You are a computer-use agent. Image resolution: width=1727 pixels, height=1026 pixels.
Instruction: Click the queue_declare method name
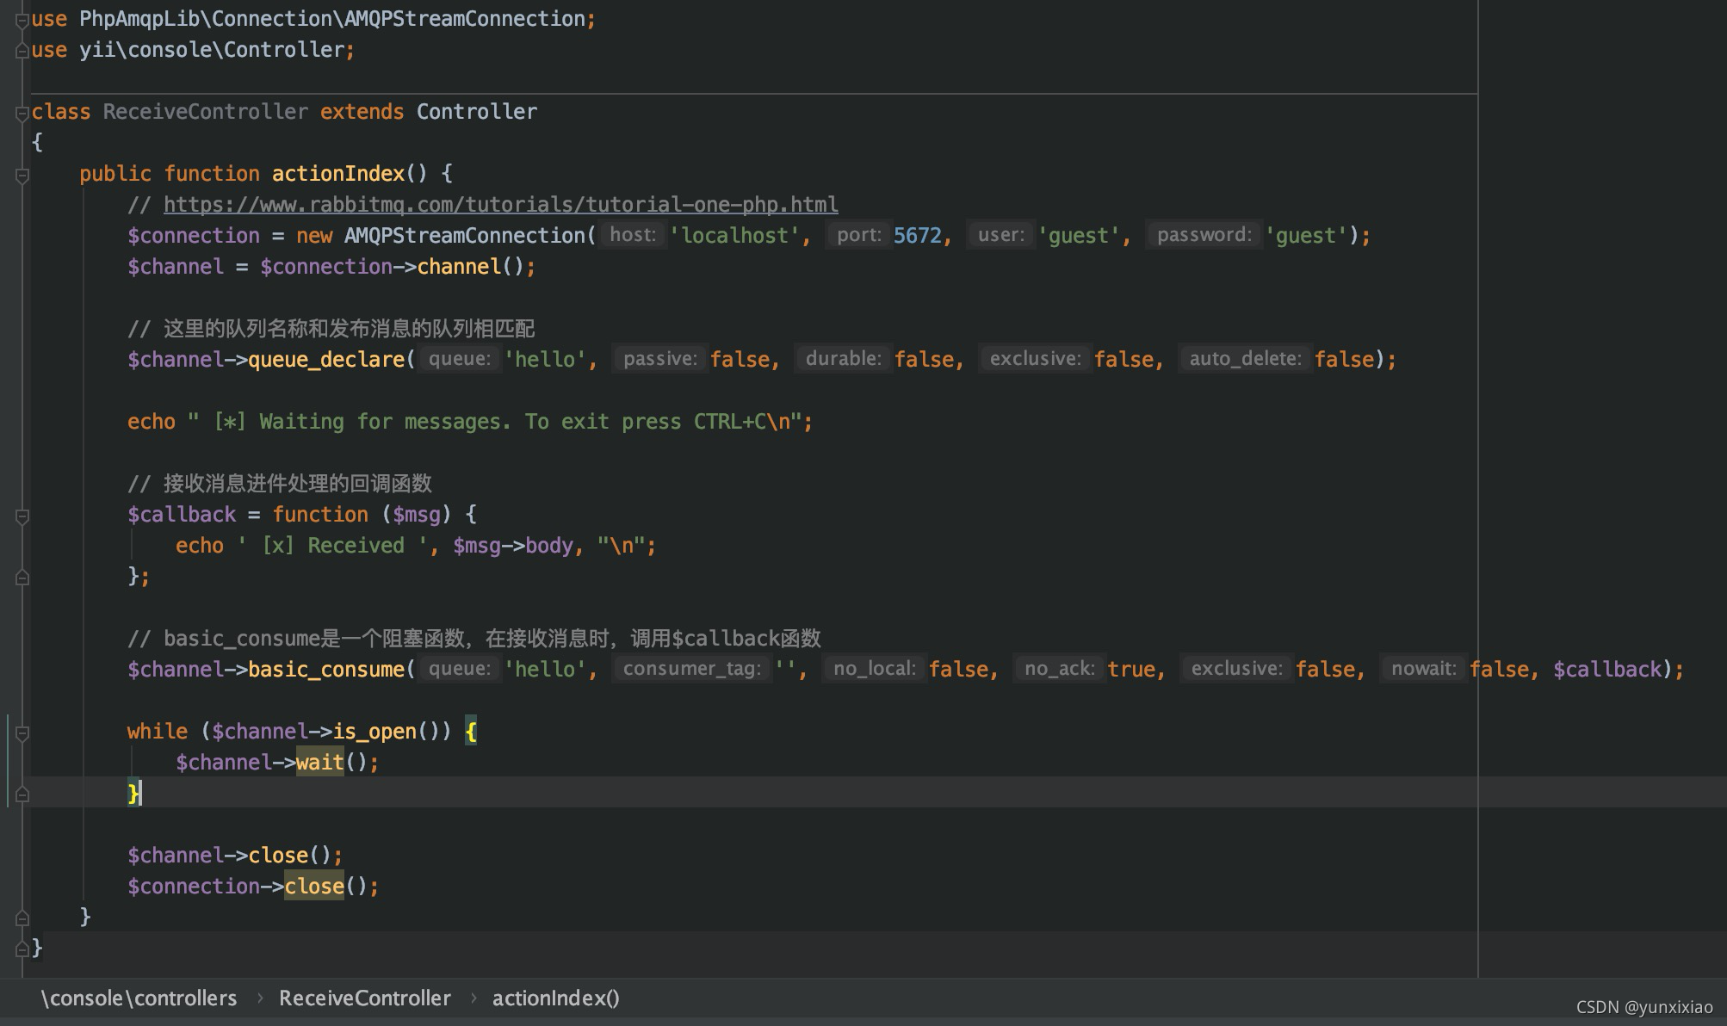pyautogui.click(x=326, y=359)
